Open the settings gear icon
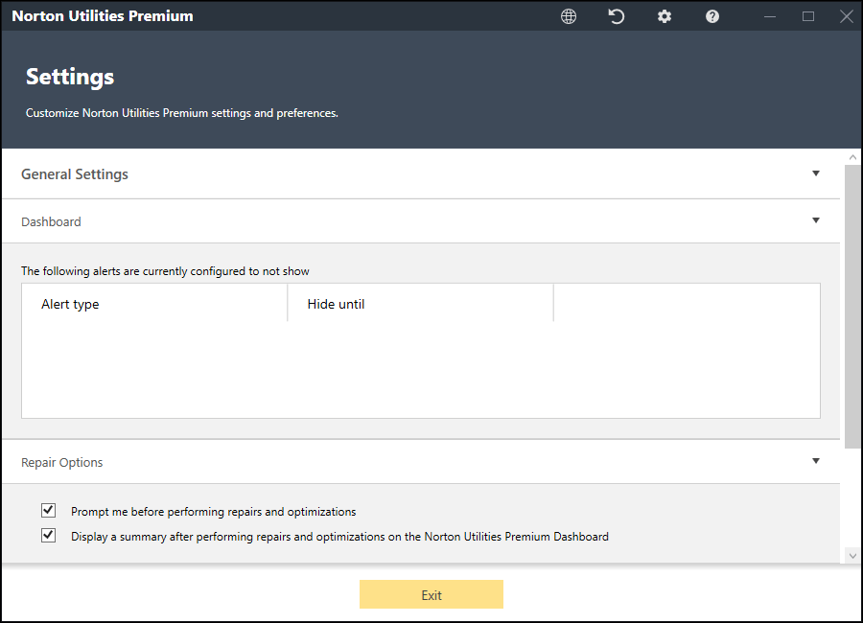863x623 pixels. tap(665, 16)
